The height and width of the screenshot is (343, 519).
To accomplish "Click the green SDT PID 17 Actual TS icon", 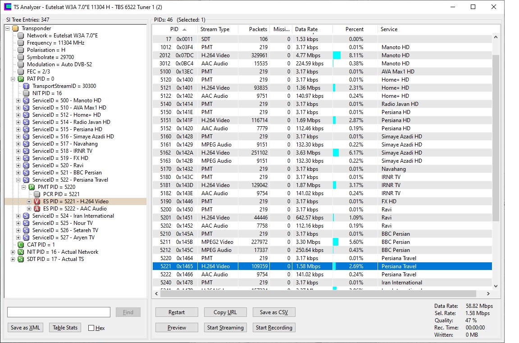I will tap(21, 259).
